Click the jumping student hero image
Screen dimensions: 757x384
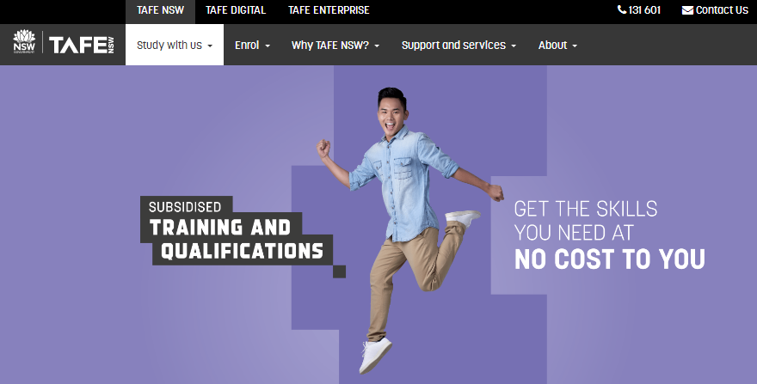(409, 230)
